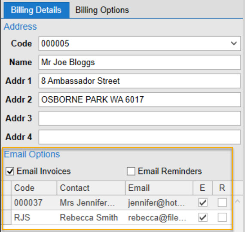245x232 pixels.
Task: Uncheck the E box for Mrs Jennifer
Action: tap(203, 203)
